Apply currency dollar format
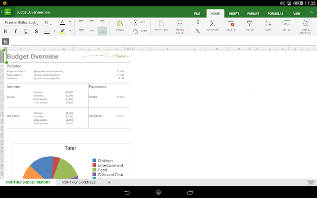317x198 pixels. 198,22
